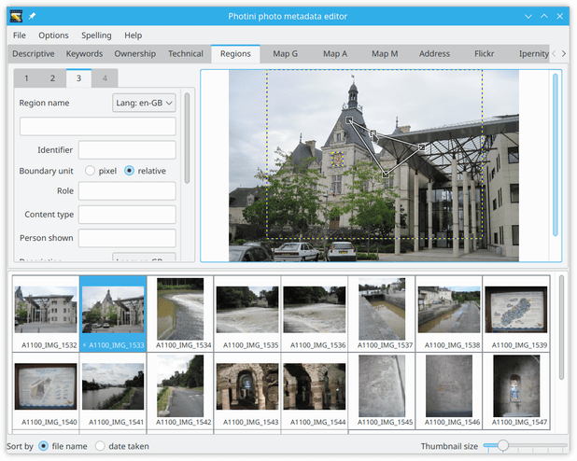Select thumbnail A1100_IMG_1540
The image size is (577, 461).
pos(46,390)
